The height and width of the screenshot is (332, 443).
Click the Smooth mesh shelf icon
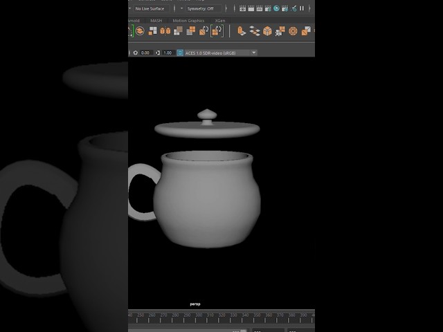(178, 30)
